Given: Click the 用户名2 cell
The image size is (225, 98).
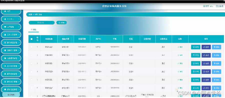Looking at the screenshot, I should (98, 55).
